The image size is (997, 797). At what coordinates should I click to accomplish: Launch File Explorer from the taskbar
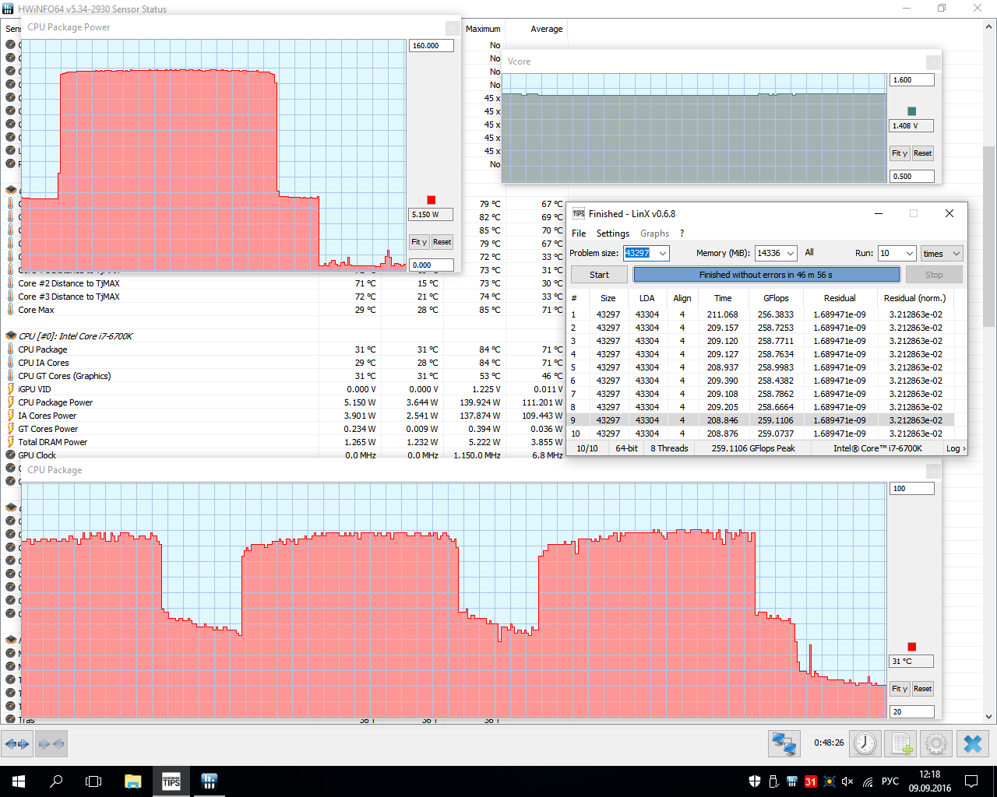click(x=132, y=781)
